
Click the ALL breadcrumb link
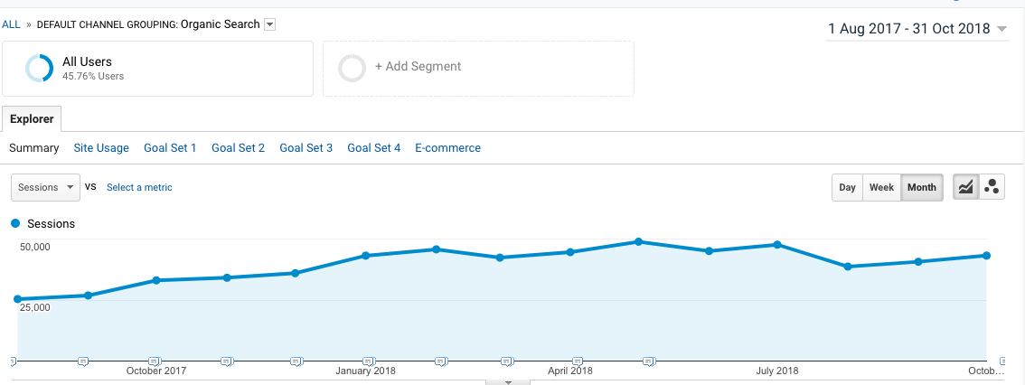[x=11, y=24]
